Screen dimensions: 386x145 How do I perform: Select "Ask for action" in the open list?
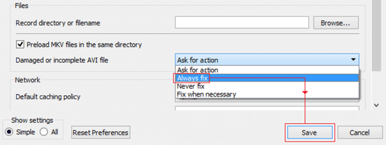click(x=267, y=70)
